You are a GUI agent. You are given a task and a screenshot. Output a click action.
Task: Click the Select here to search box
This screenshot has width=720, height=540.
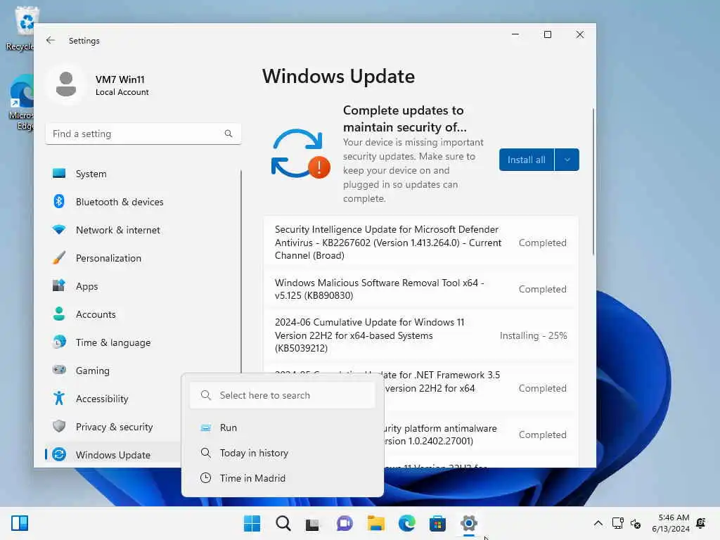(x=283, y=395)
